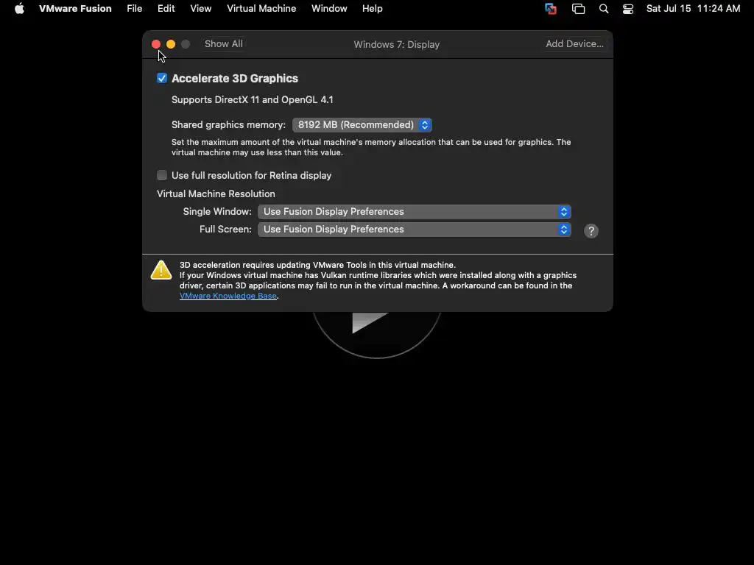Toggle Accelerate 3D Graphics checkbox
Image resolution: width=754 pixels, height=565 pixels.
pos(162,78)
